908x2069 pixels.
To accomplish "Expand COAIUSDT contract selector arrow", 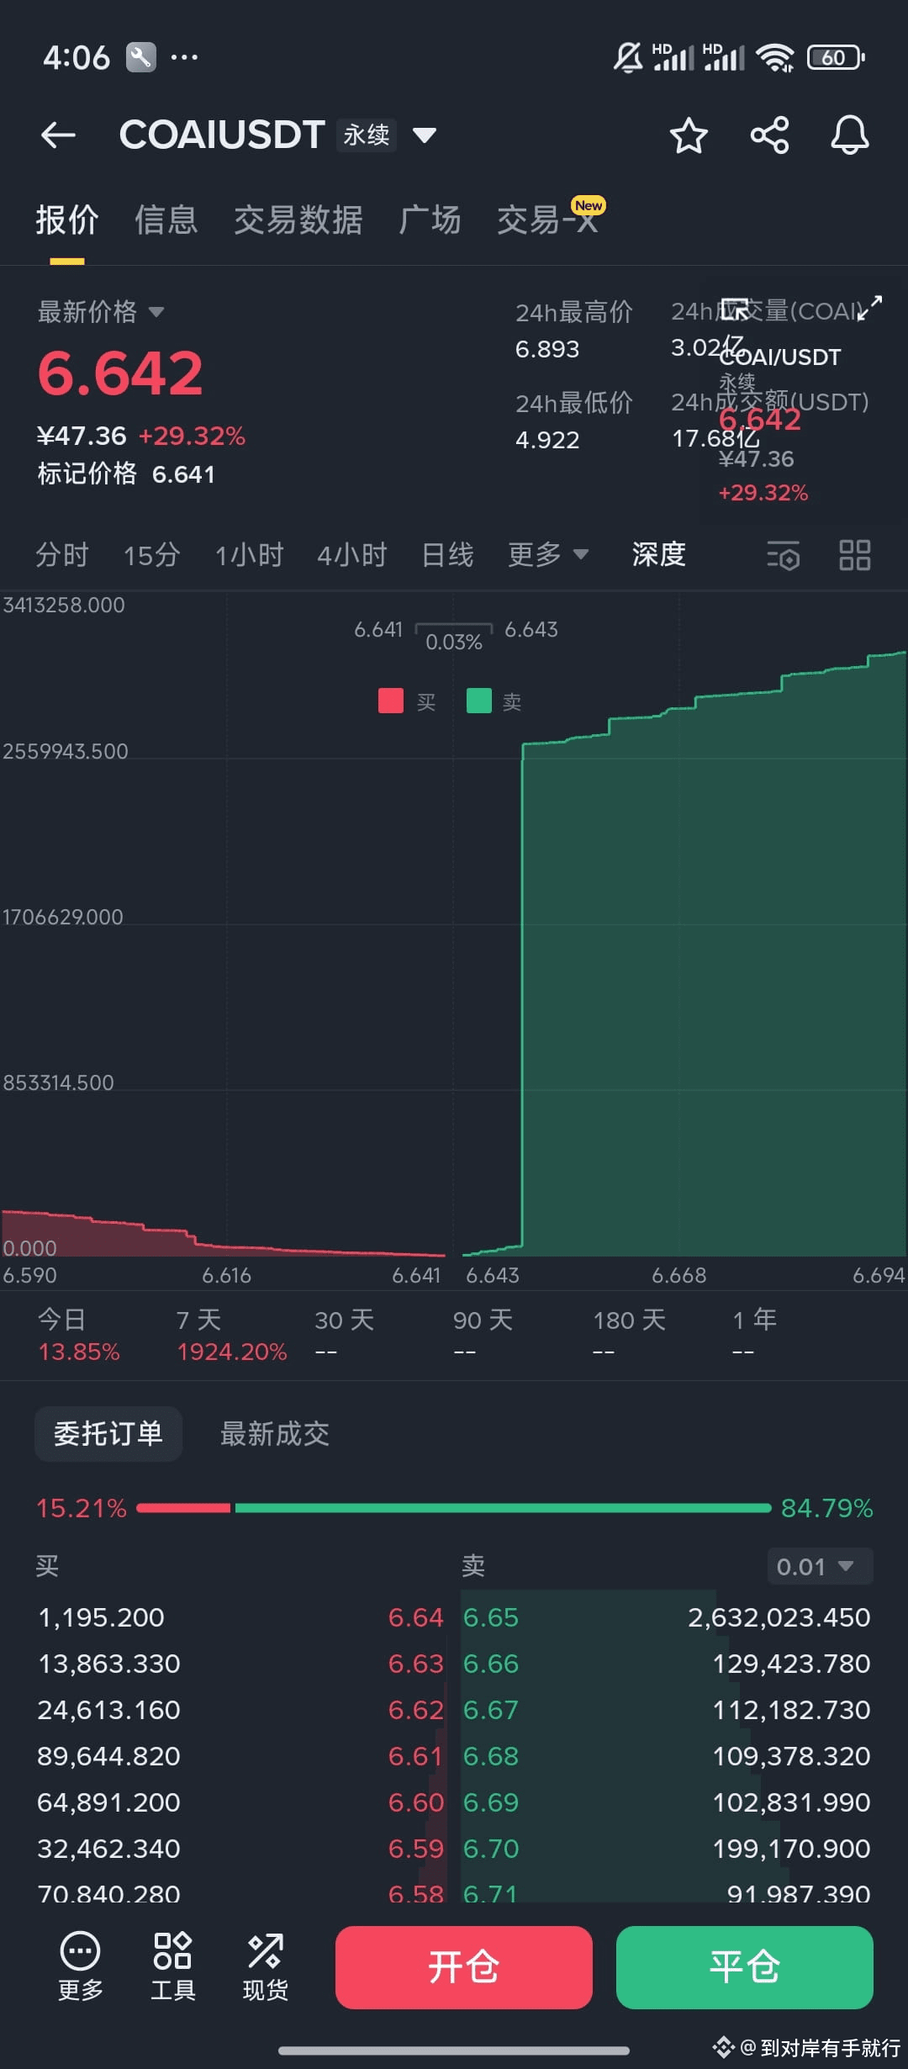I will tap(425, 135).
